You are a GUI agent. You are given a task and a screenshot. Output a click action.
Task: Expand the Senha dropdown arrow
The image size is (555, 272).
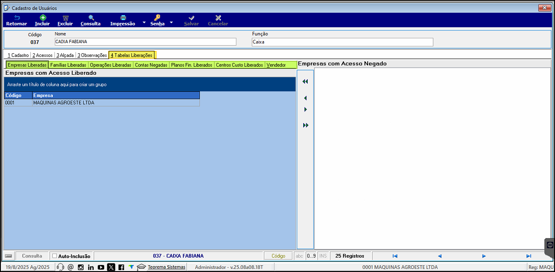tap(171, 21)
